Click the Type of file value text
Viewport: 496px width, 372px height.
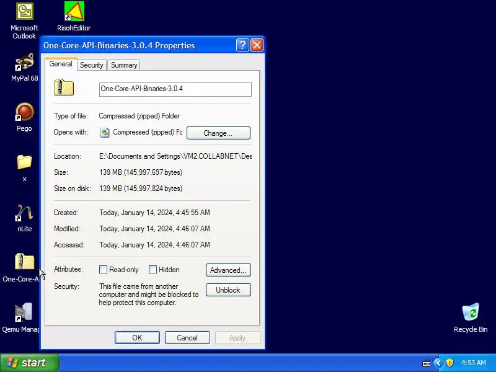pyautogui.click(x=139, y=116)
